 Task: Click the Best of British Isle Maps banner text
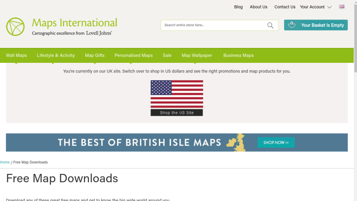point(139,142)
